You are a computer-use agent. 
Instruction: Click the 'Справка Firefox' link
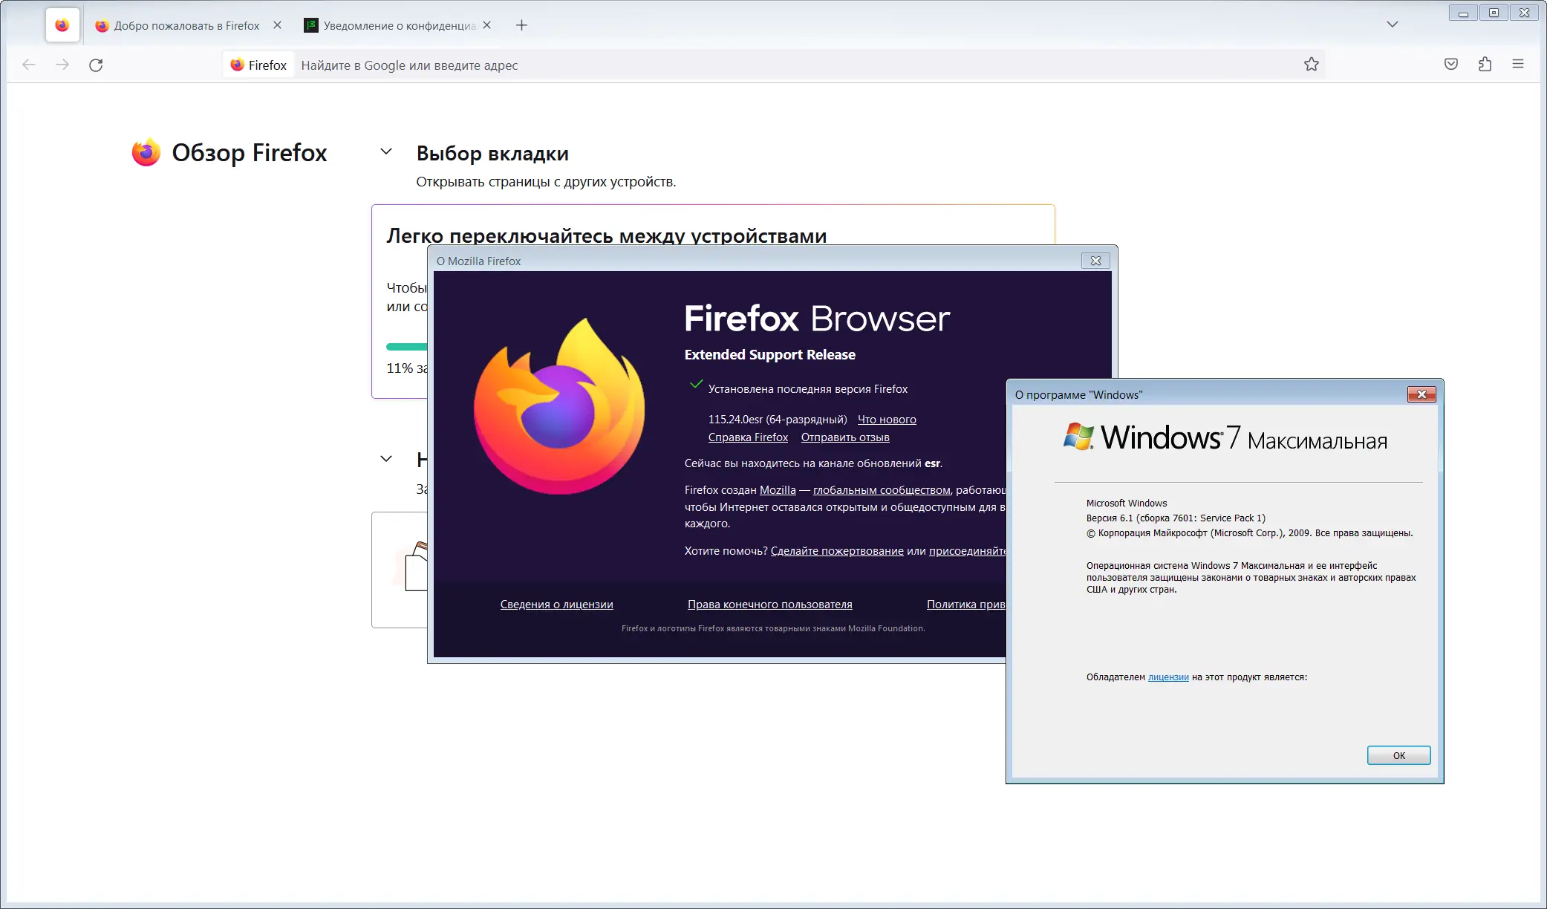pyautogui.click(x=747, y=437)
